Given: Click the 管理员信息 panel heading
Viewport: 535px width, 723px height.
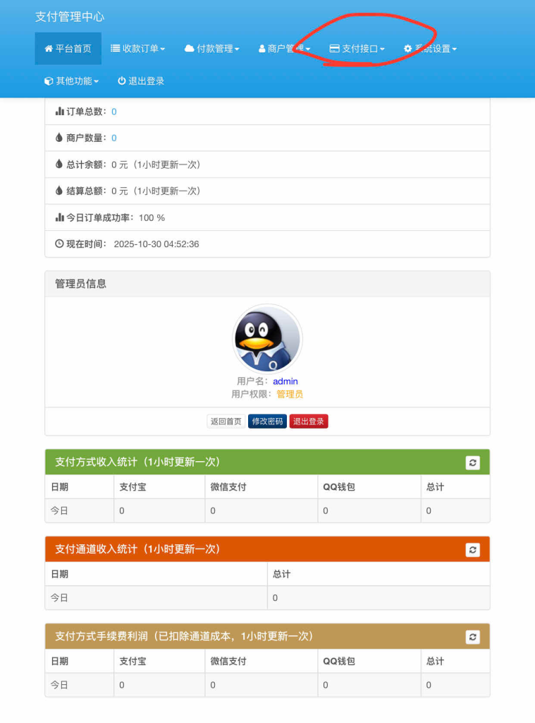Looking at the screenshot, I should pyautogui.click(x=80, y=284).
